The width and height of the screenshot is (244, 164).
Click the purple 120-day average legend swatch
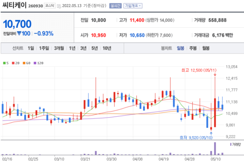[x=35, y=63]
